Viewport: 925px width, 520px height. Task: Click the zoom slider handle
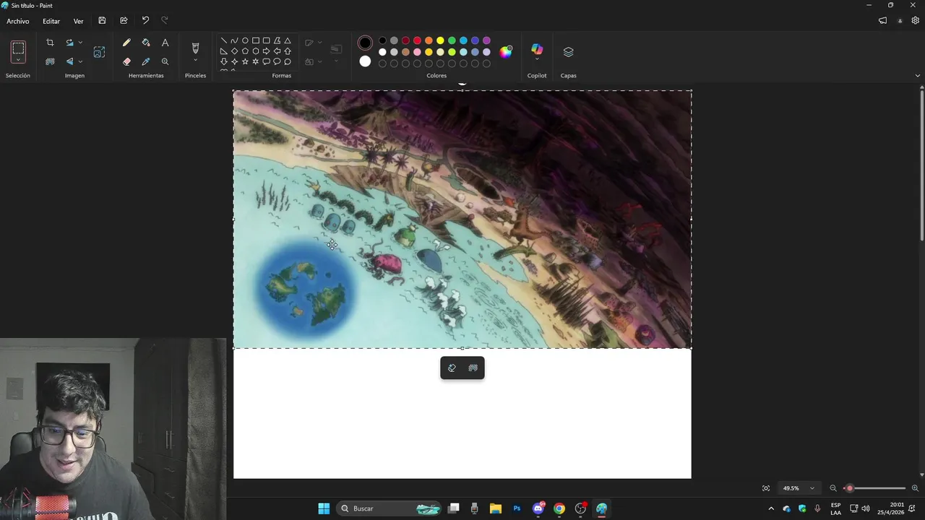tap(850, 488)
